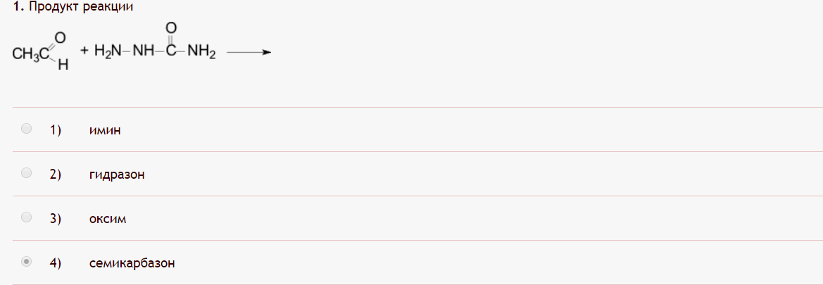Click the answer label семикарбазон

(x=132, y=263)
